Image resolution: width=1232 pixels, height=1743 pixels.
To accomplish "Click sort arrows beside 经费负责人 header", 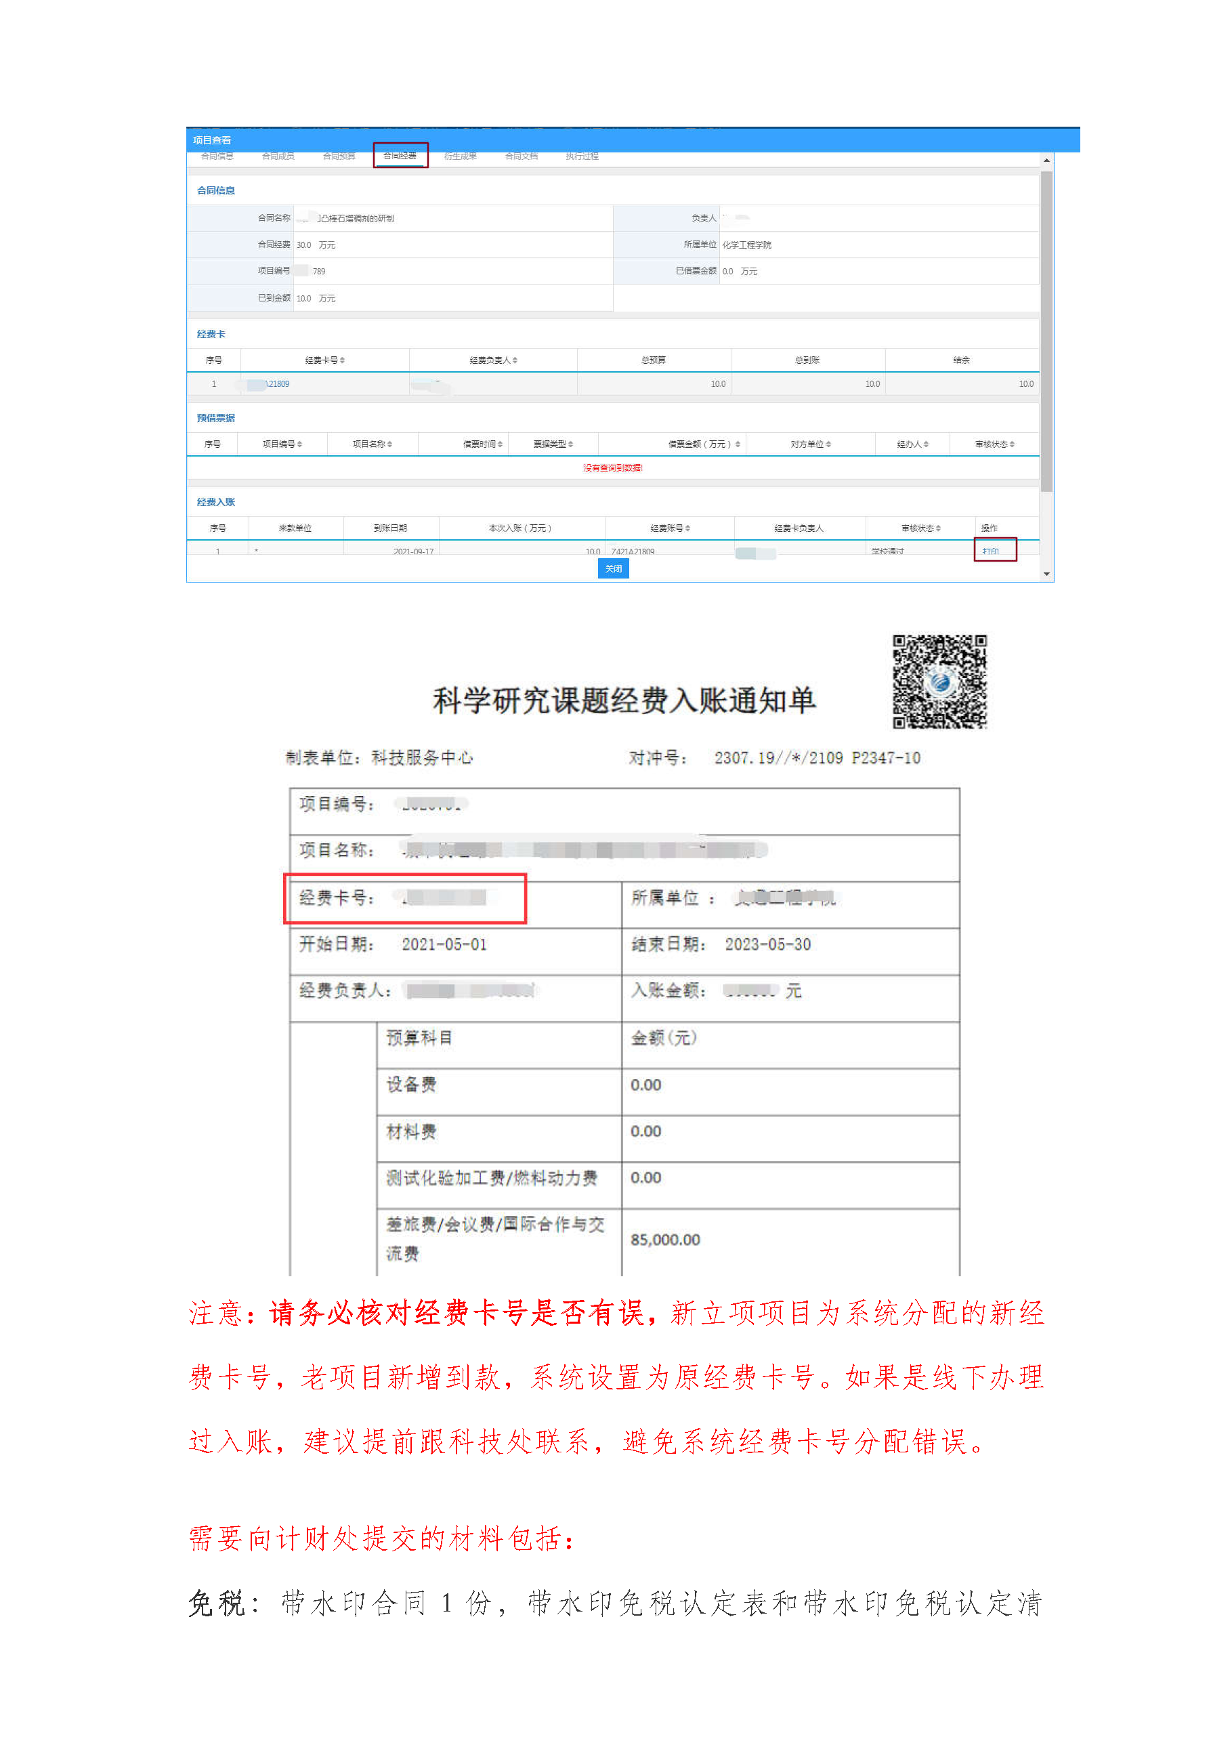I will coord(515,360).
